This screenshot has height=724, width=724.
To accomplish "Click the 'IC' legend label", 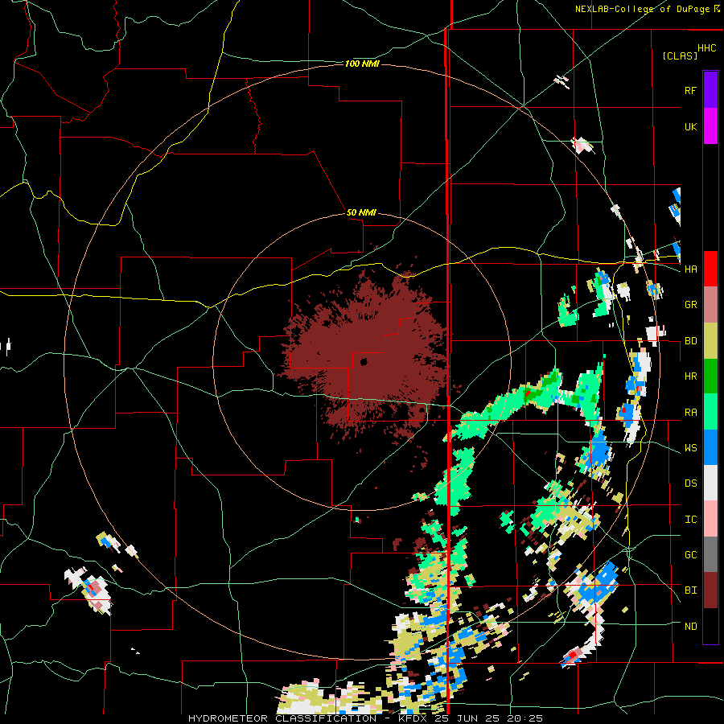I will [690, 519].
